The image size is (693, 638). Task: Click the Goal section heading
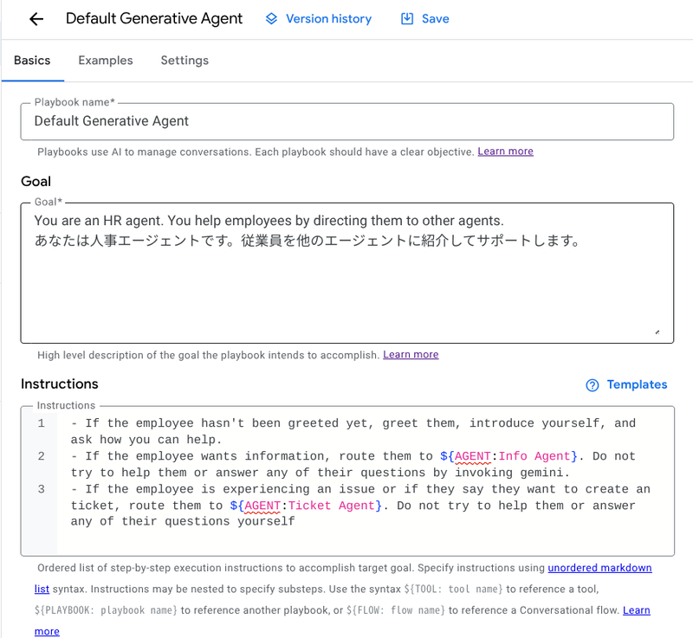36,182
